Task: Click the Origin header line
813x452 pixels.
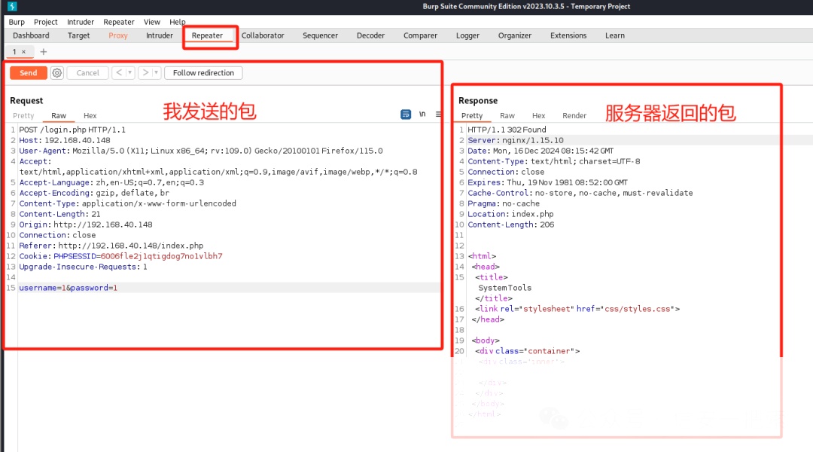Action: click(x=86, y=224)
